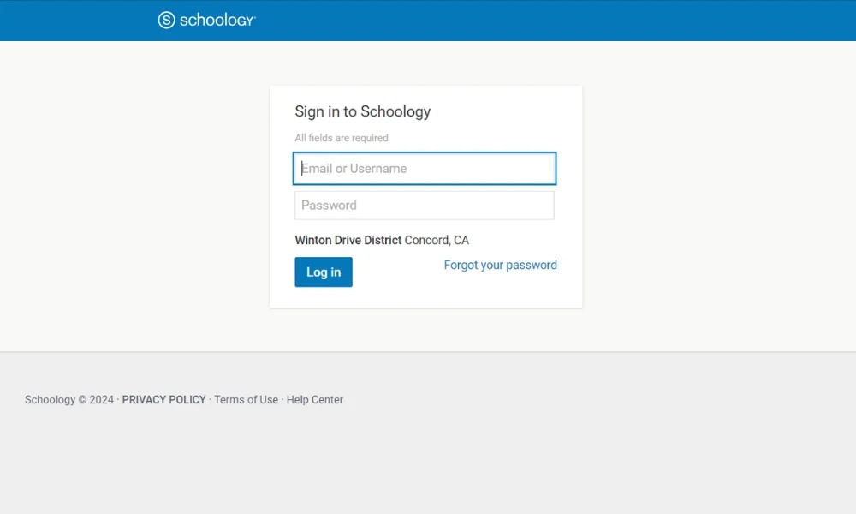
Task: Open the Forgot your password link
Action: 501,265
